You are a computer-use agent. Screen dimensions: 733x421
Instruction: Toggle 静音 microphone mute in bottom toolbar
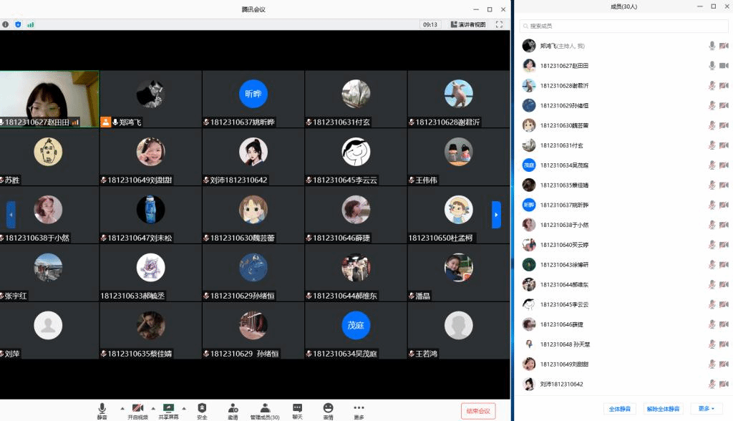coord(102,410)
